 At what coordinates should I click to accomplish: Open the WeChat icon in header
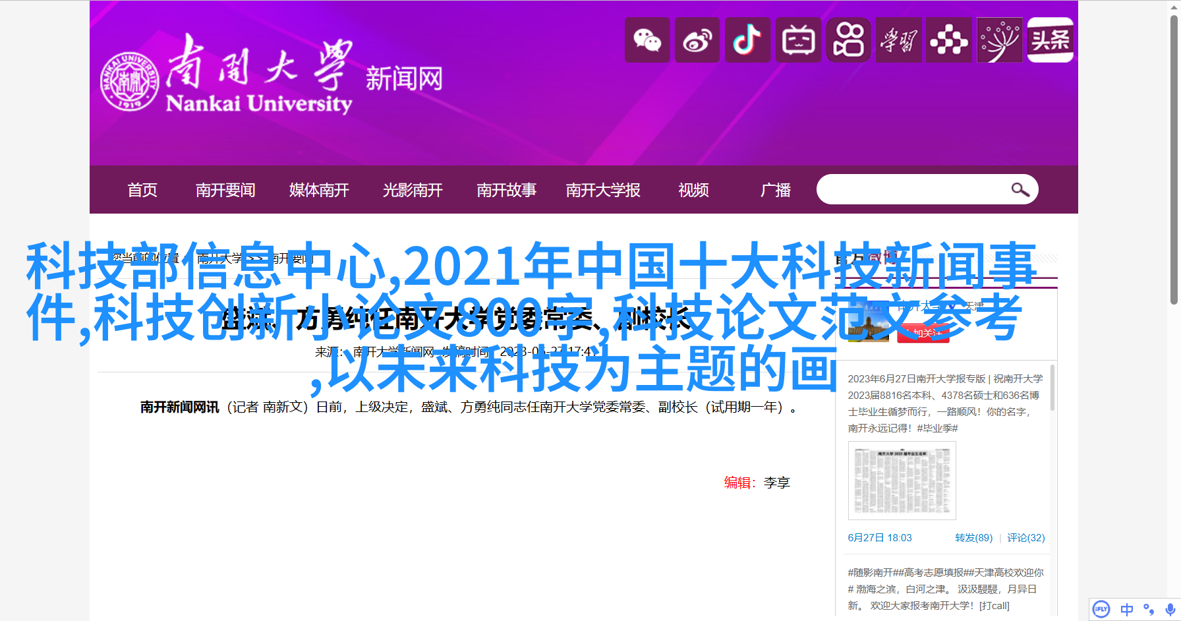647,40
